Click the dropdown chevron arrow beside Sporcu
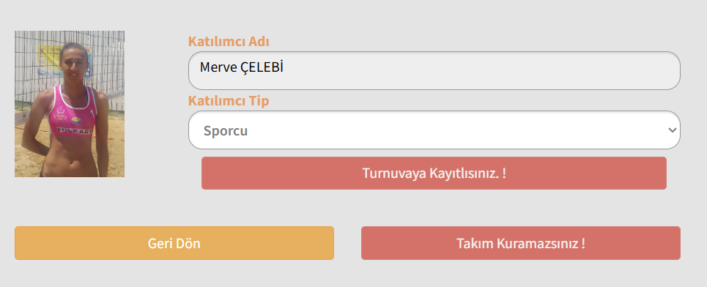The height and width of the screenshot is (287, 707). tap(673, 130)
